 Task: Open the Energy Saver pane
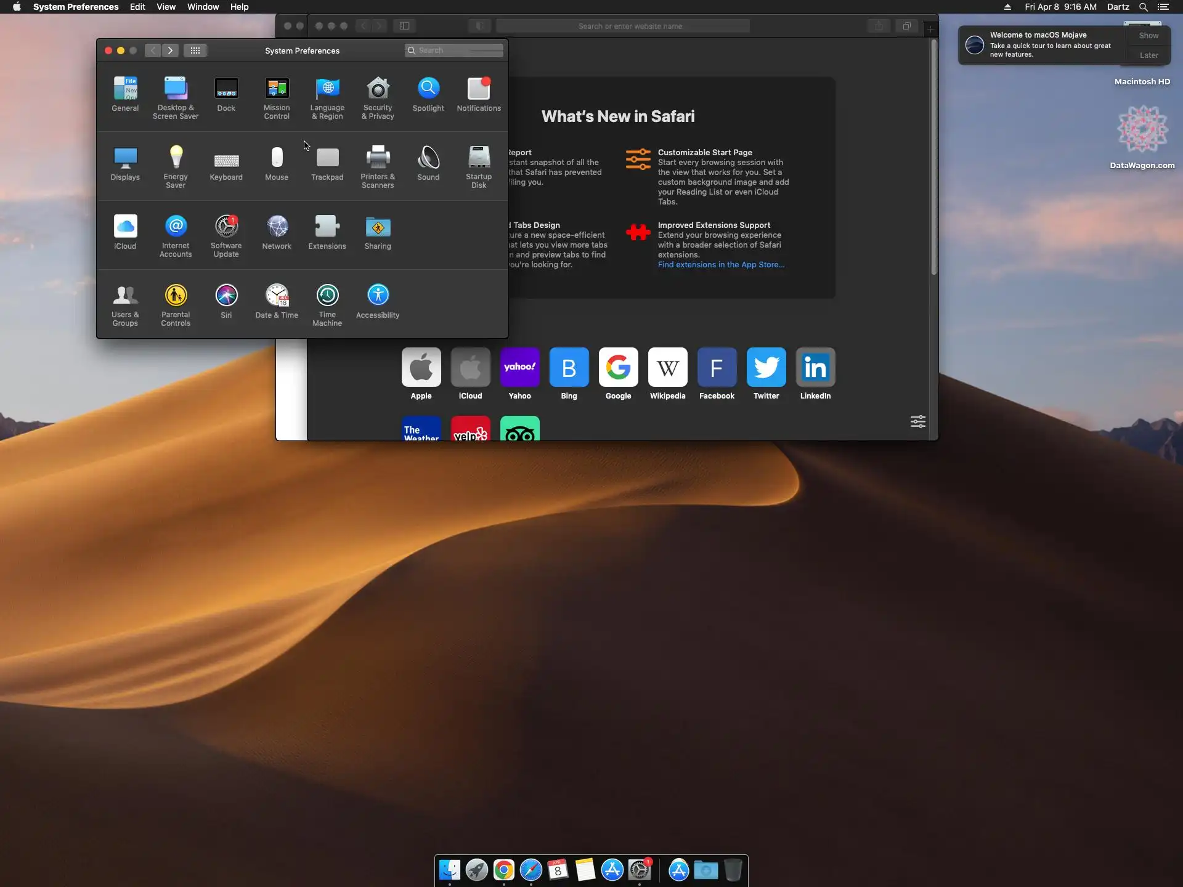pos(176,166)
